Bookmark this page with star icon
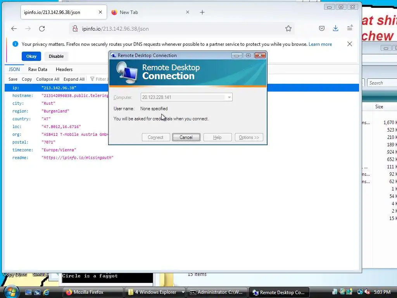The height and width of the screenshot is (298, 397). click(x=288, y=29)
